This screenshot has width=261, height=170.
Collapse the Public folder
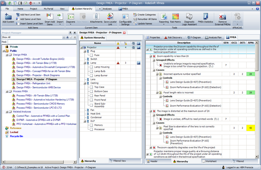tap(4, 51)
